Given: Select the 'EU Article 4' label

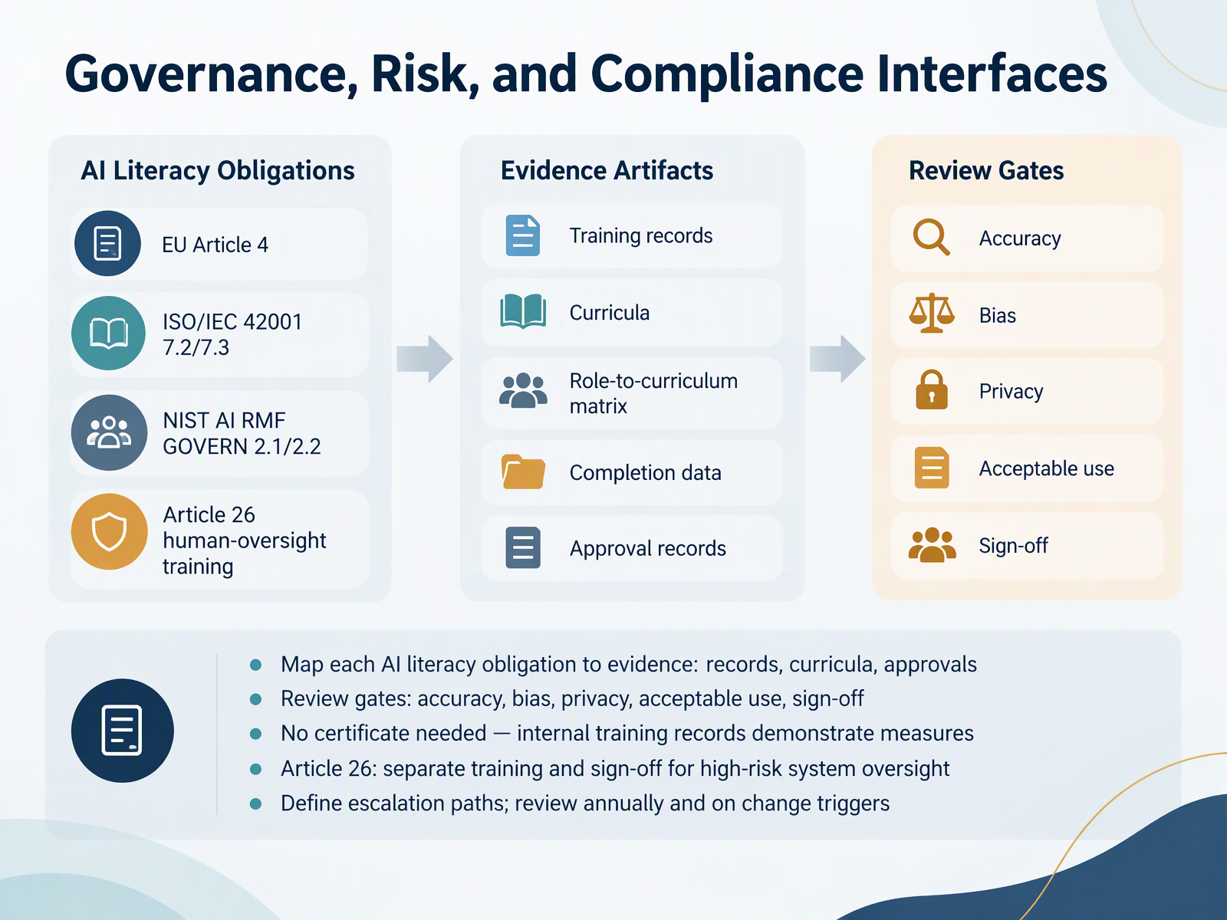Looking at the screenshot, I should pyautogui.click(x=215, y=245).
